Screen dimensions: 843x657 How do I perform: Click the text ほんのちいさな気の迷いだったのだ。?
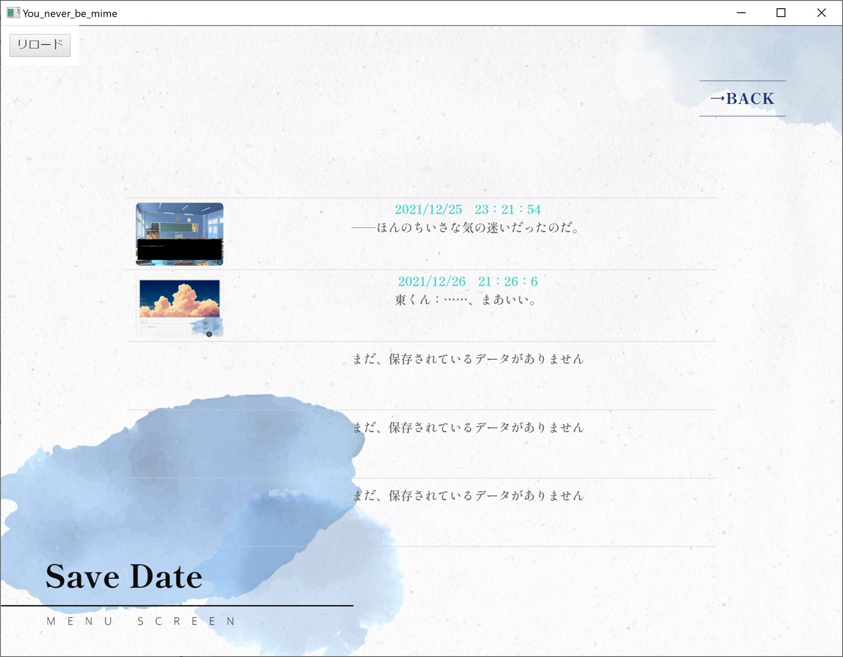coord(466,227)
